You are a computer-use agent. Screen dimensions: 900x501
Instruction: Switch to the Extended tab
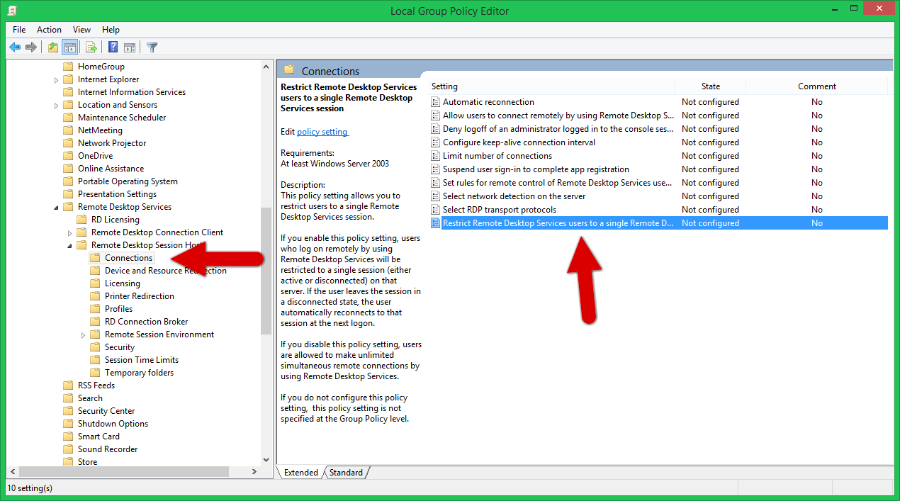coord(301,473)
